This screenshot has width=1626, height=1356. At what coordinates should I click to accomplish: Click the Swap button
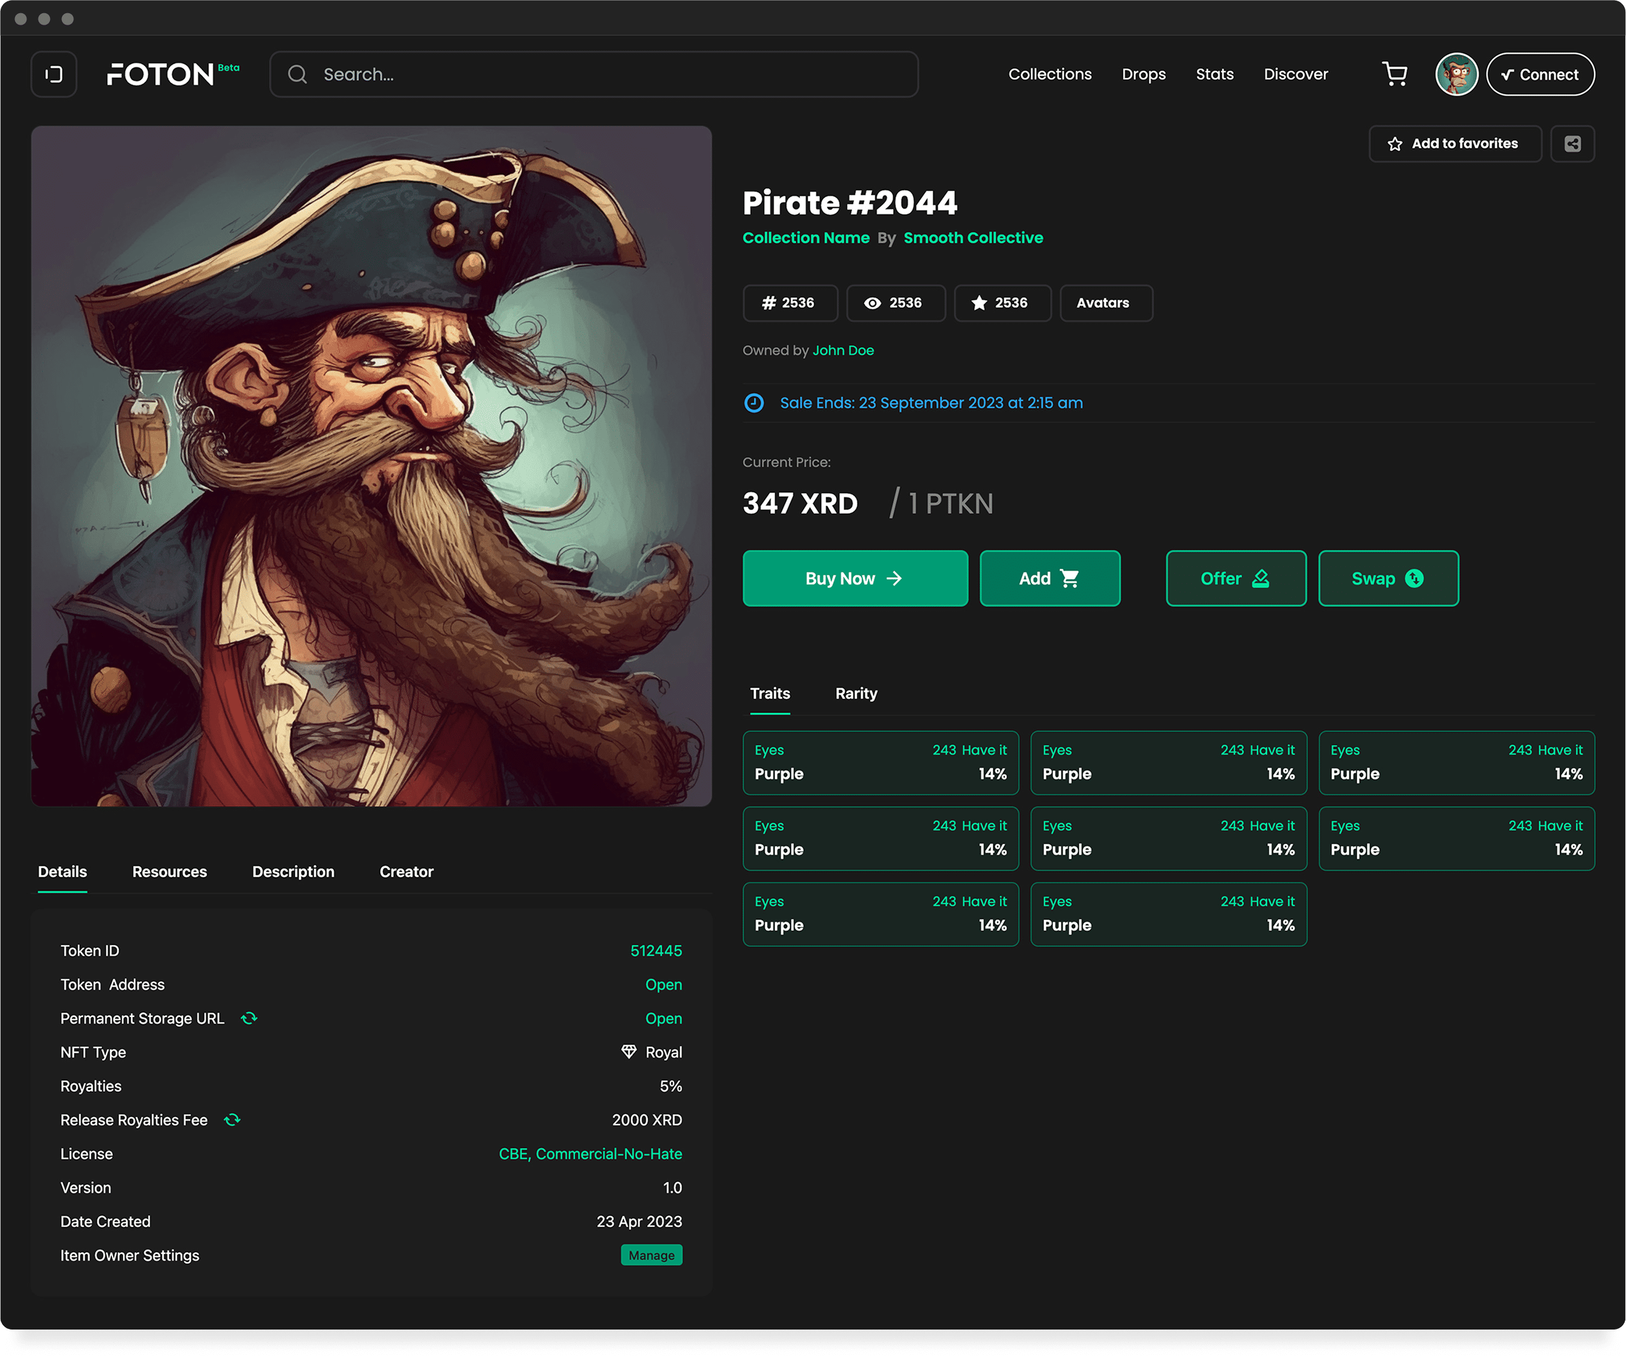click(x=1387, y=578)
